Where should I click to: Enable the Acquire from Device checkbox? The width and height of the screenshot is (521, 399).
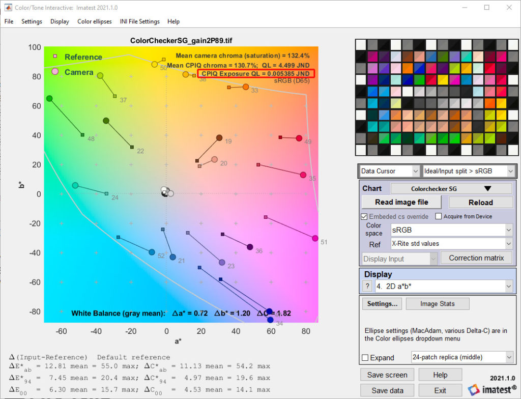pos(438,216)
